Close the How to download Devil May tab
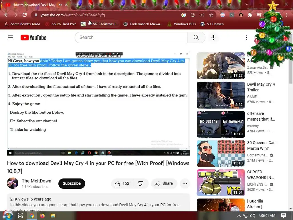Viewport: 293px width, 220px height. (x=66, y=5)
